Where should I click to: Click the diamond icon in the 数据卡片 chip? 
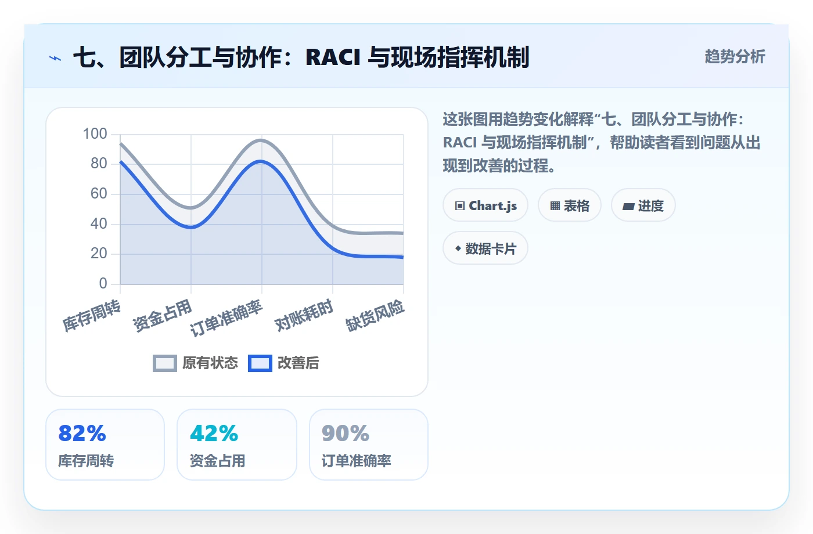[x=458, y=248]
